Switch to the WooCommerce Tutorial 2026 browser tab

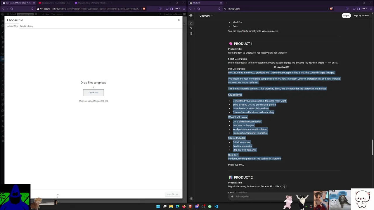click(x=54, y=3)
